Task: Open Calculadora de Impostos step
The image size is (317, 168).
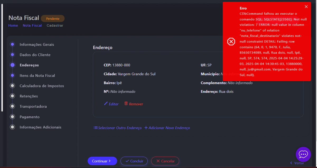Action: (41, 86)
